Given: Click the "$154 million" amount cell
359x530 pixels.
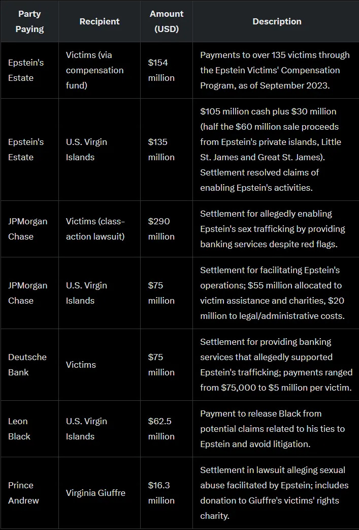Looking at the screenshot, I should pyautogui.click(x=161, y=70).
